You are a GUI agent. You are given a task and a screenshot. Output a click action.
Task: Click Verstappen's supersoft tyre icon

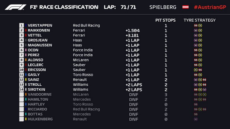196,25
